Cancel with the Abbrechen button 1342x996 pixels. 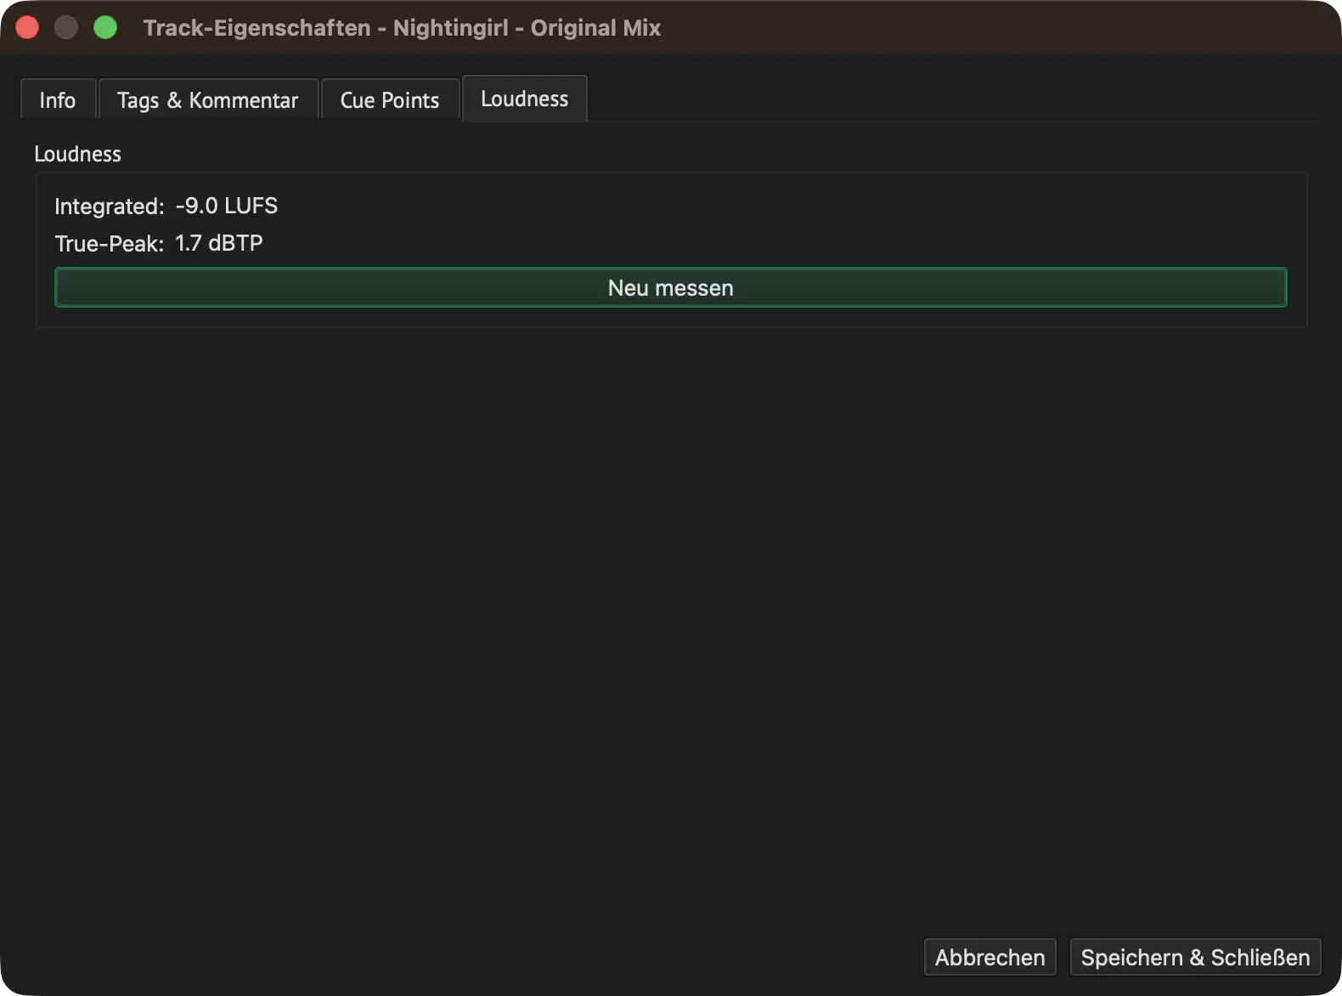pyautogui.click(x=990, y=957)
